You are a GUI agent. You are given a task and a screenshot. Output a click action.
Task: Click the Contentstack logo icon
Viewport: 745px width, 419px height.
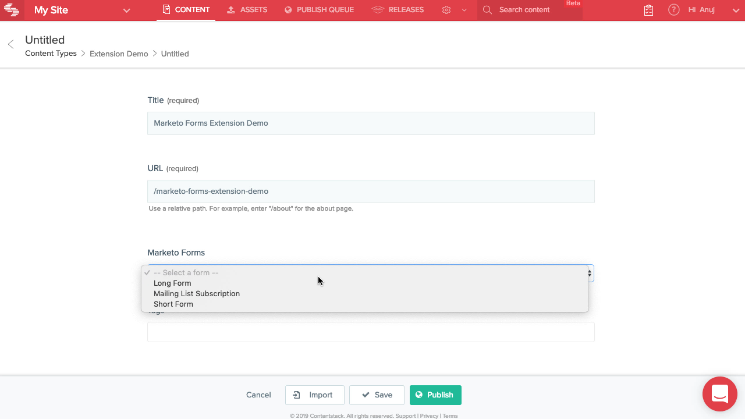click(12, 10)
